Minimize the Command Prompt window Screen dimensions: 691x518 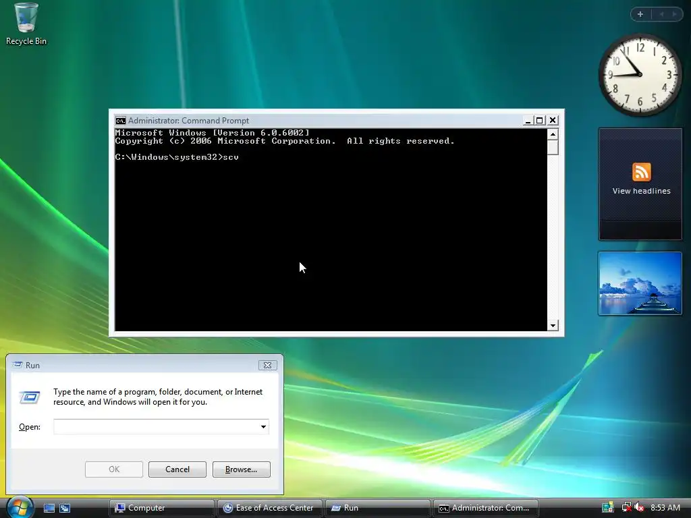click(x=528, y=120)
